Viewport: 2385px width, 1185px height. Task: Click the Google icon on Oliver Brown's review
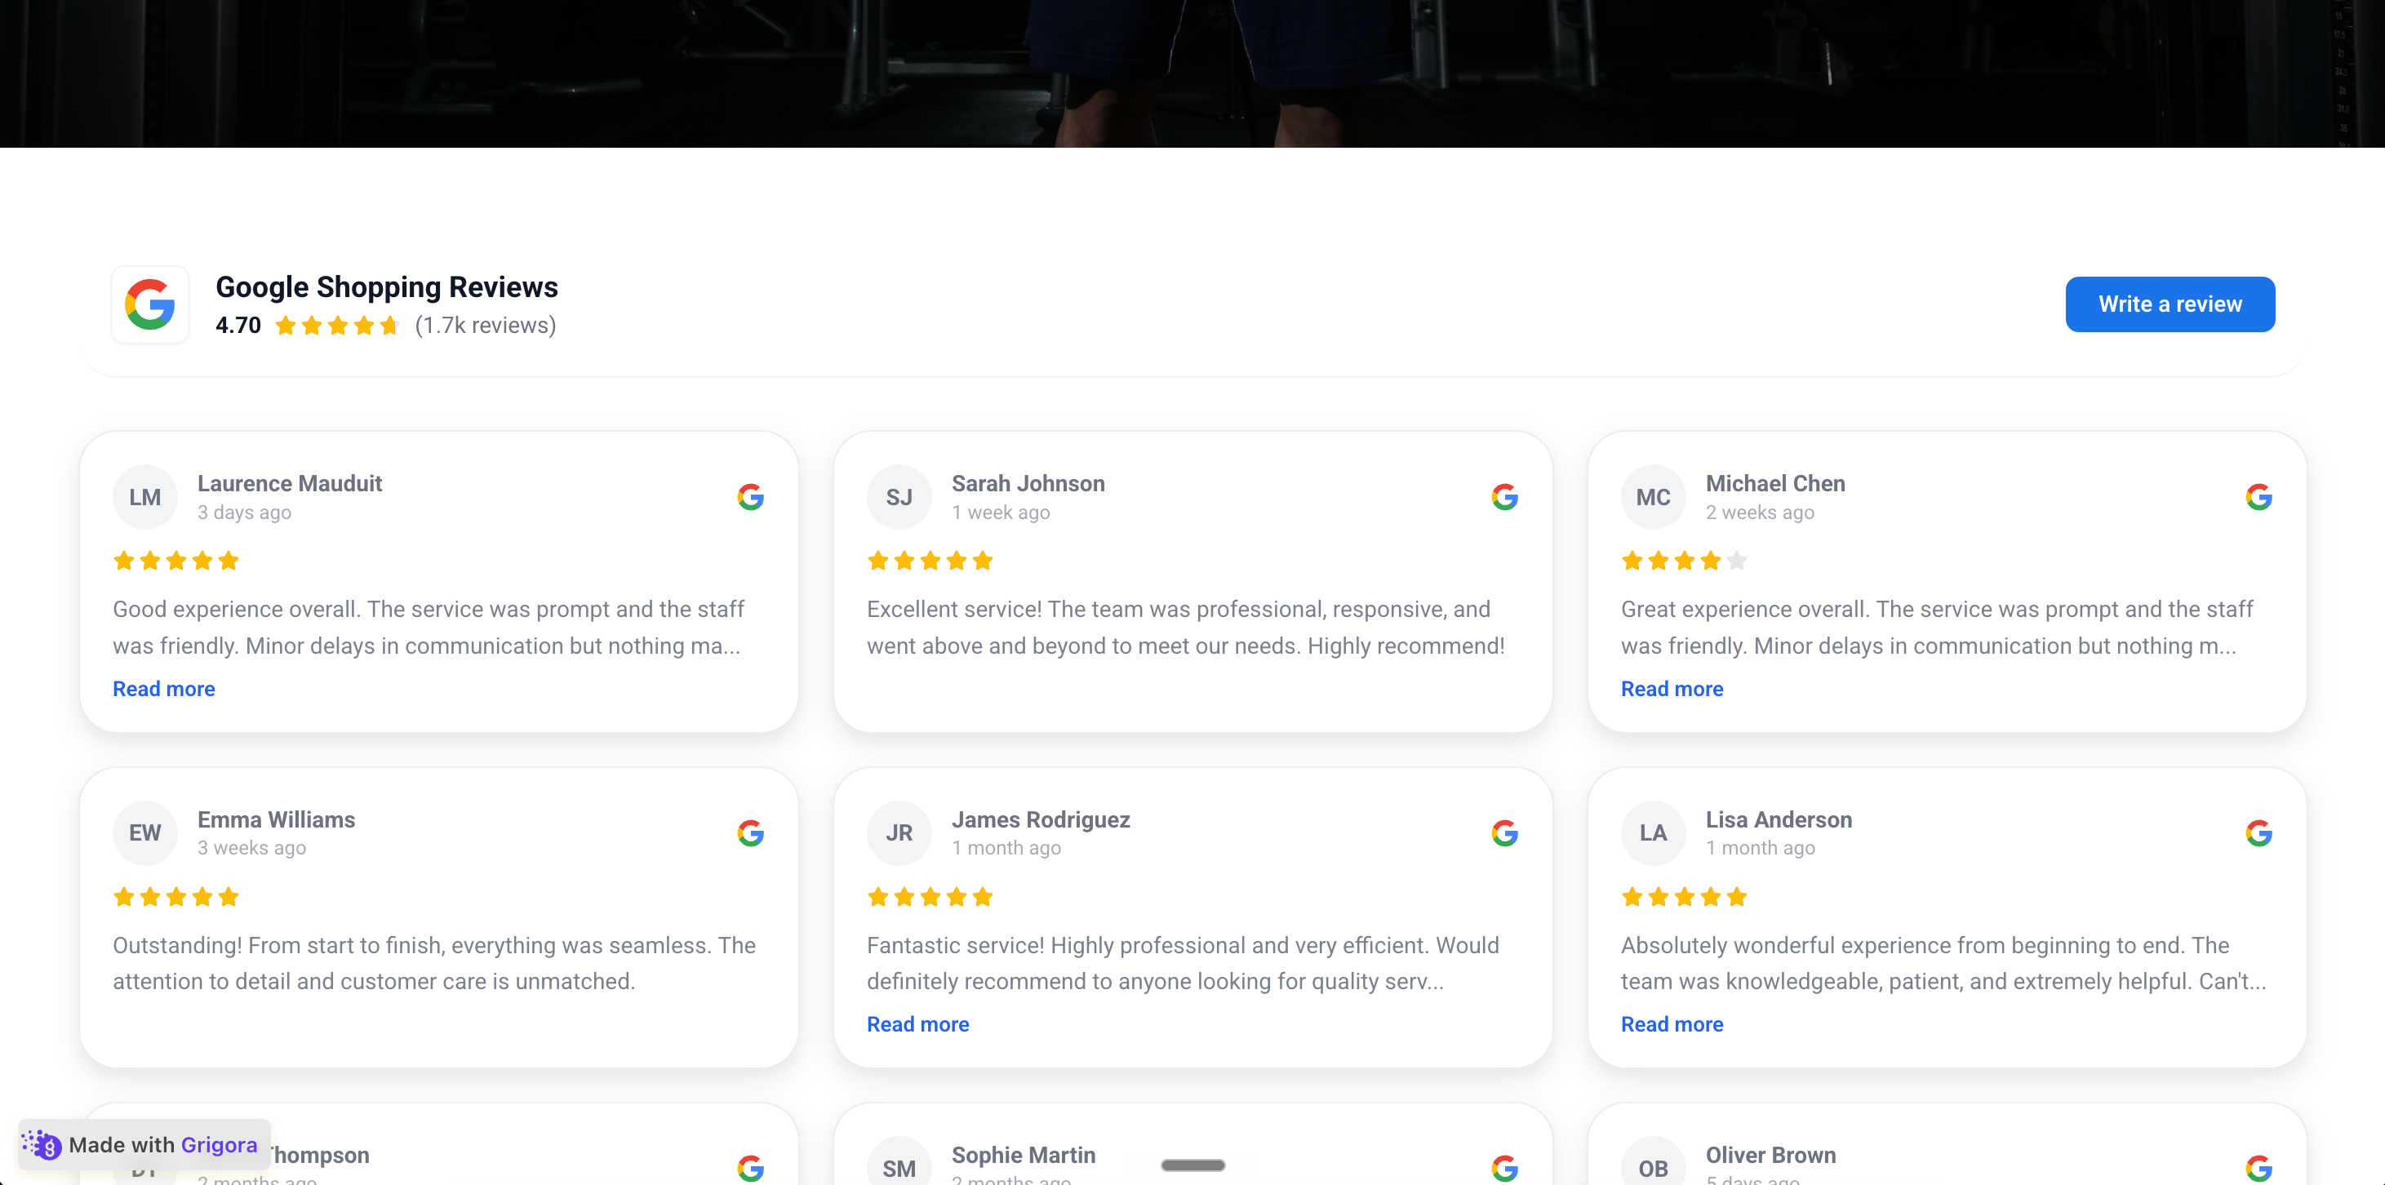2258,1169
